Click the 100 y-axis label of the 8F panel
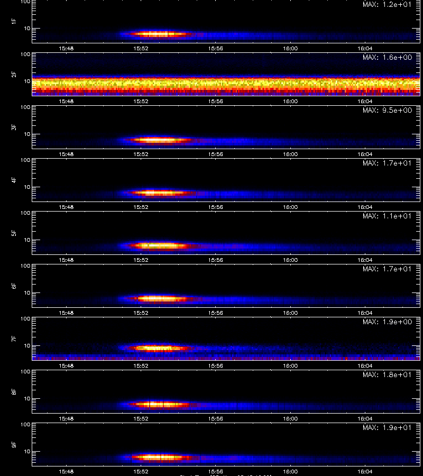This screenshot has height=476, width=423. coord(25,372)
